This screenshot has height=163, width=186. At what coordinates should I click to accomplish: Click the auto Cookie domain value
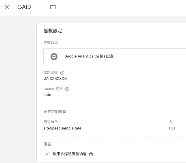47,95
